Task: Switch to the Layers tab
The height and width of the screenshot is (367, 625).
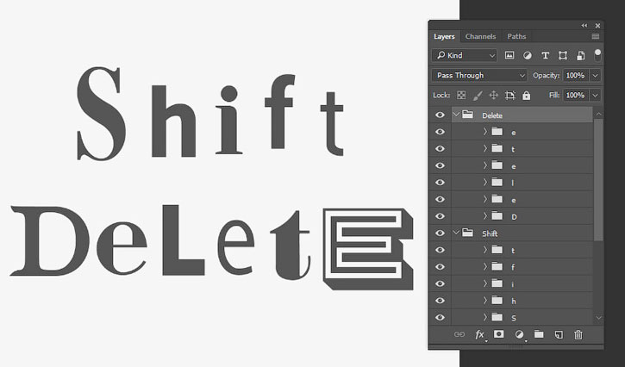Action: (x=444, y=36)
